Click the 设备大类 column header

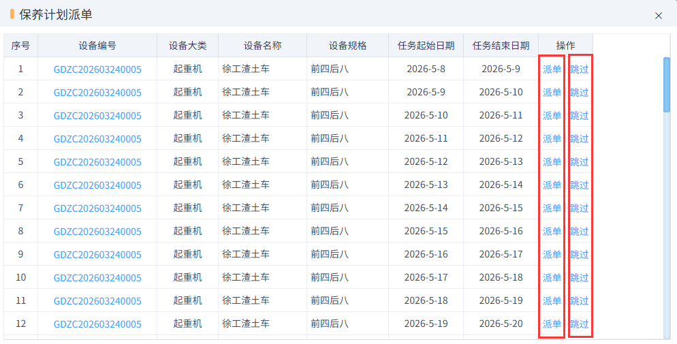(x=188, y=46)
